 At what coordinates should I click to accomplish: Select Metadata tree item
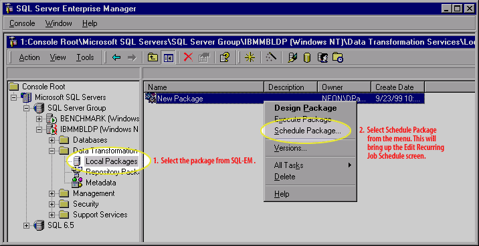coord(101,183)
